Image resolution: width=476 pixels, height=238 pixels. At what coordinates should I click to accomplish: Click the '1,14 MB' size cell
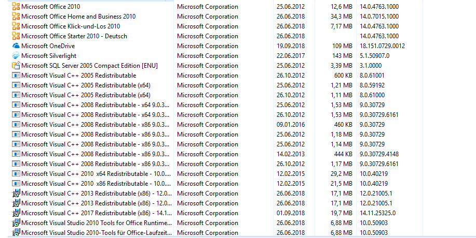point(342,144)
